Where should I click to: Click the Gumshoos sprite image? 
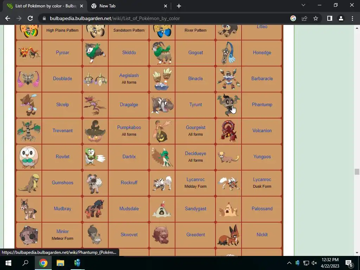(x=29, y=183)
